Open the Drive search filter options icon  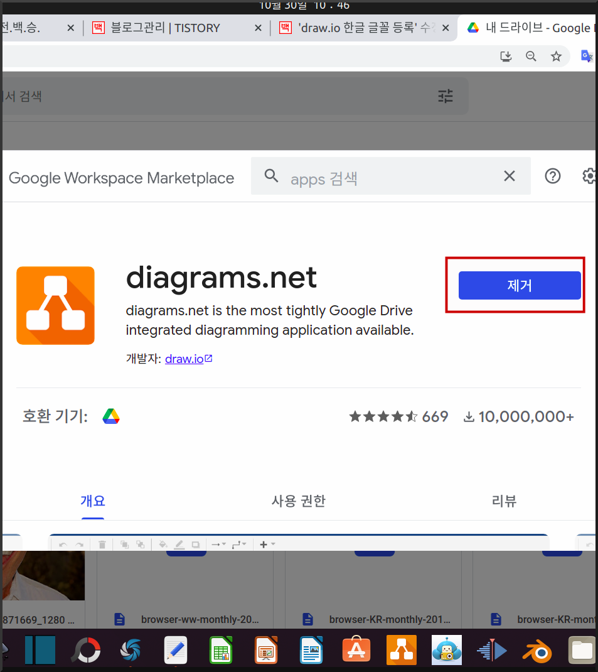445,96
